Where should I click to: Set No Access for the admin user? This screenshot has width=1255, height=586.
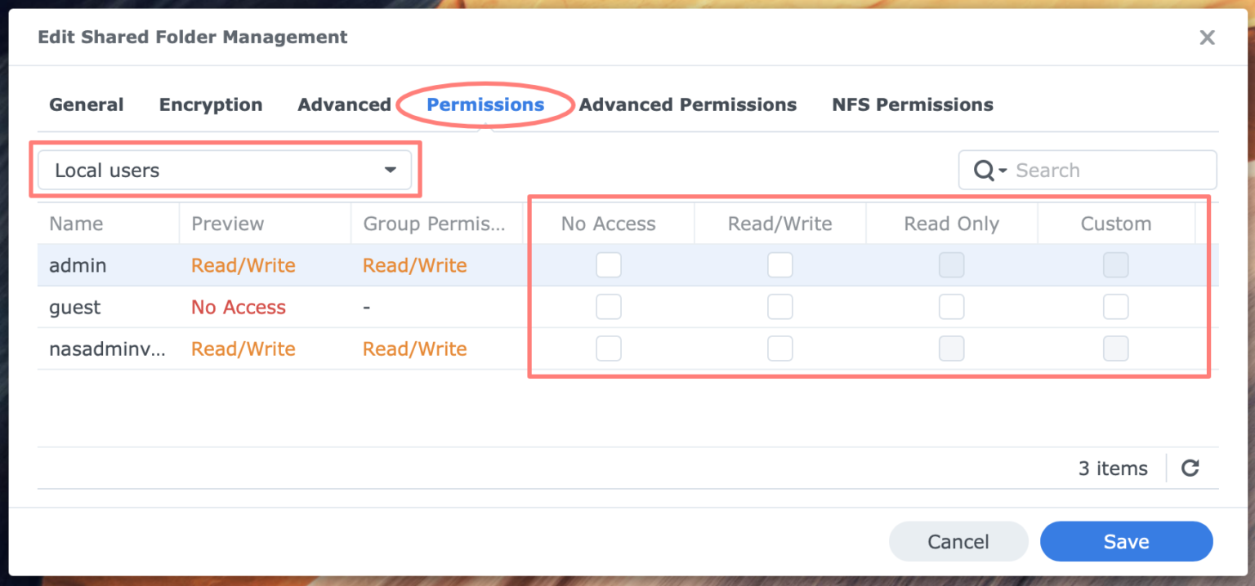point(609,264)
